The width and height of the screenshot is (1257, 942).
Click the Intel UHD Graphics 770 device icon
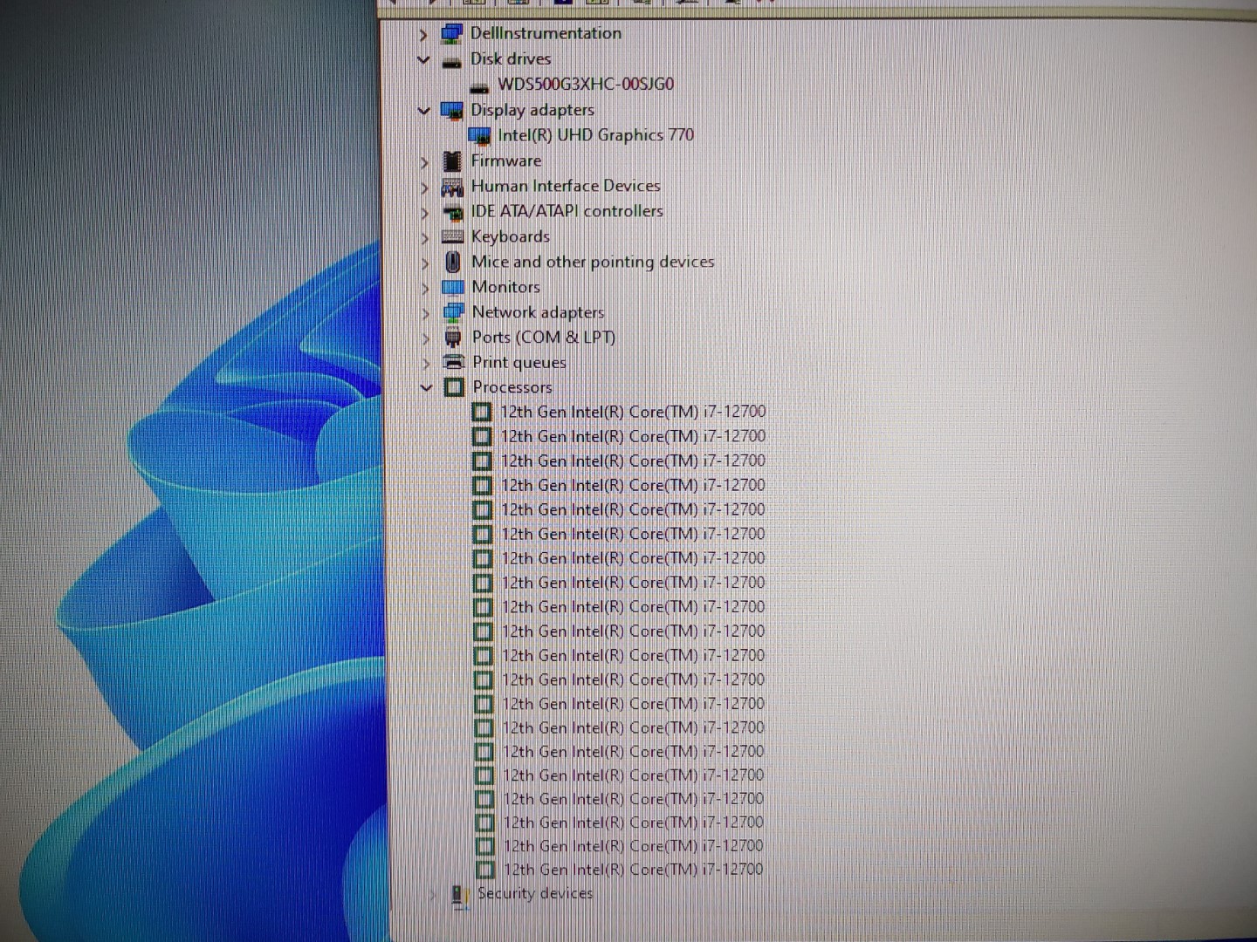[479, 136]
